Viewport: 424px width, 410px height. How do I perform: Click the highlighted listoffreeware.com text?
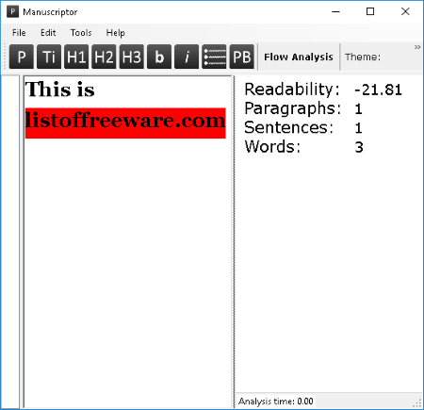(x=125, y=123)
